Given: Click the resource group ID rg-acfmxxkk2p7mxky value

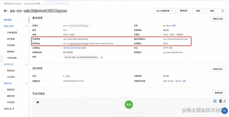Looking at the screenshot, I should tap(173, 52).
